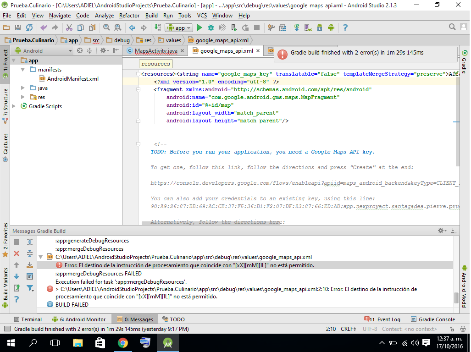Click the Save All toolbar icon
The height and width of the screenshot is (352, 471).
pos(18,27)
